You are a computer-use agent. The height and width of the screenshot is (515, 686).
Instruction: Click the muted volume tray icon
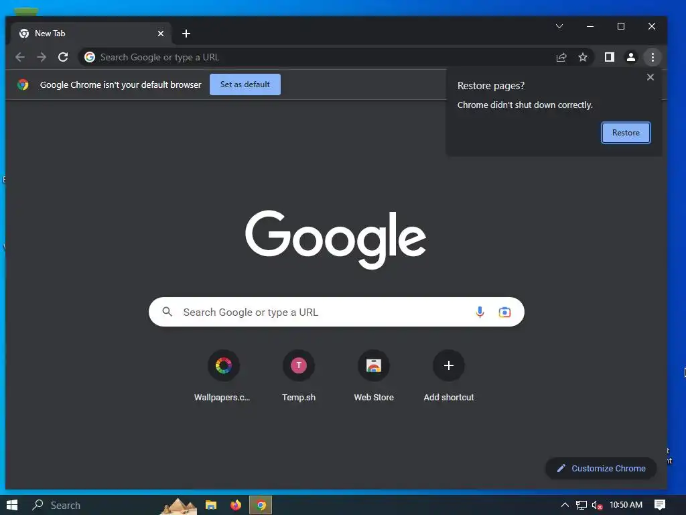[597, 505]
